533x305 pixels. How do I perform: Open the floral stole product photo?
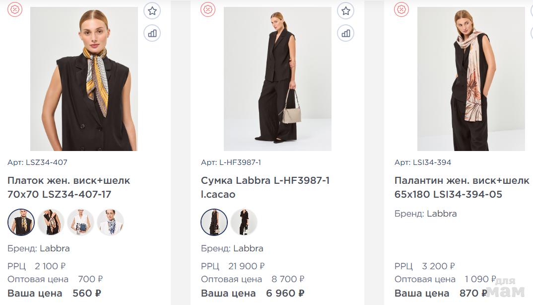tap(470, 79)
